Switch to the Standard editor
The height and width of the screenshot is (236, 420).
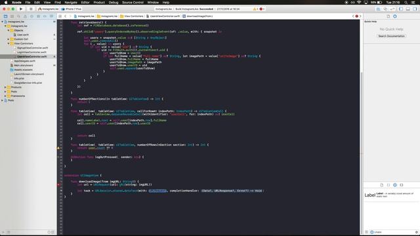point(378,9)
